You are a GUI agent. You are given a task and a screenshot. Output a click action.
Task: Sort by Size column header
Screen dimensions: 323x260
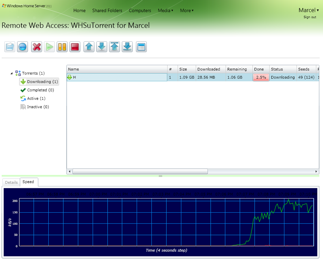point(187,69)
